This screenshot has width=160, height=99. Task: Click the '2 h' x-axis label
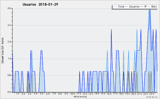pyautogui.click(x=23, y=94)
